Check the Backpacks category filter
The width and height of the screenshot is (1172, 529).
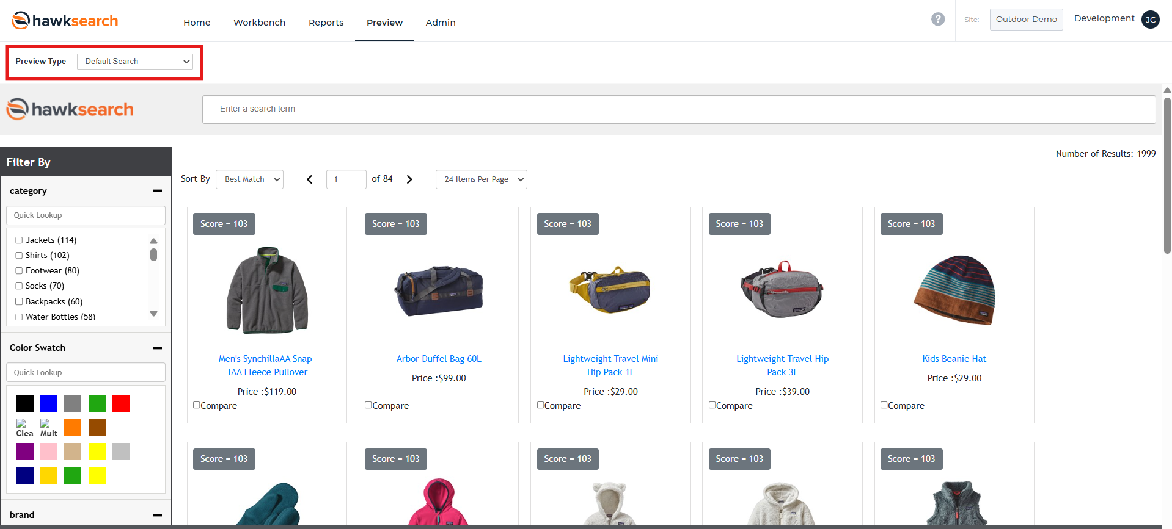coord(19,301)
